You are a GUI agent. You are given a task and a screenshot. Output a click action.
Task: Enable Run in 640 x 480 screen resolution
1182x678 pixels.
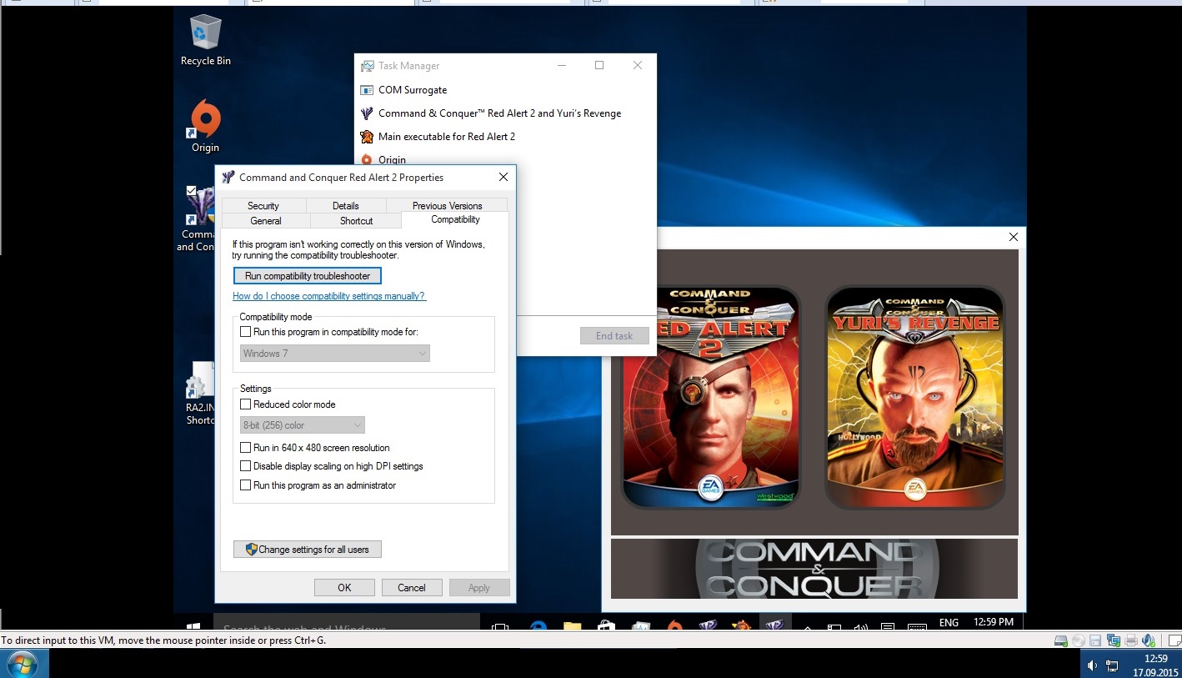245,448
